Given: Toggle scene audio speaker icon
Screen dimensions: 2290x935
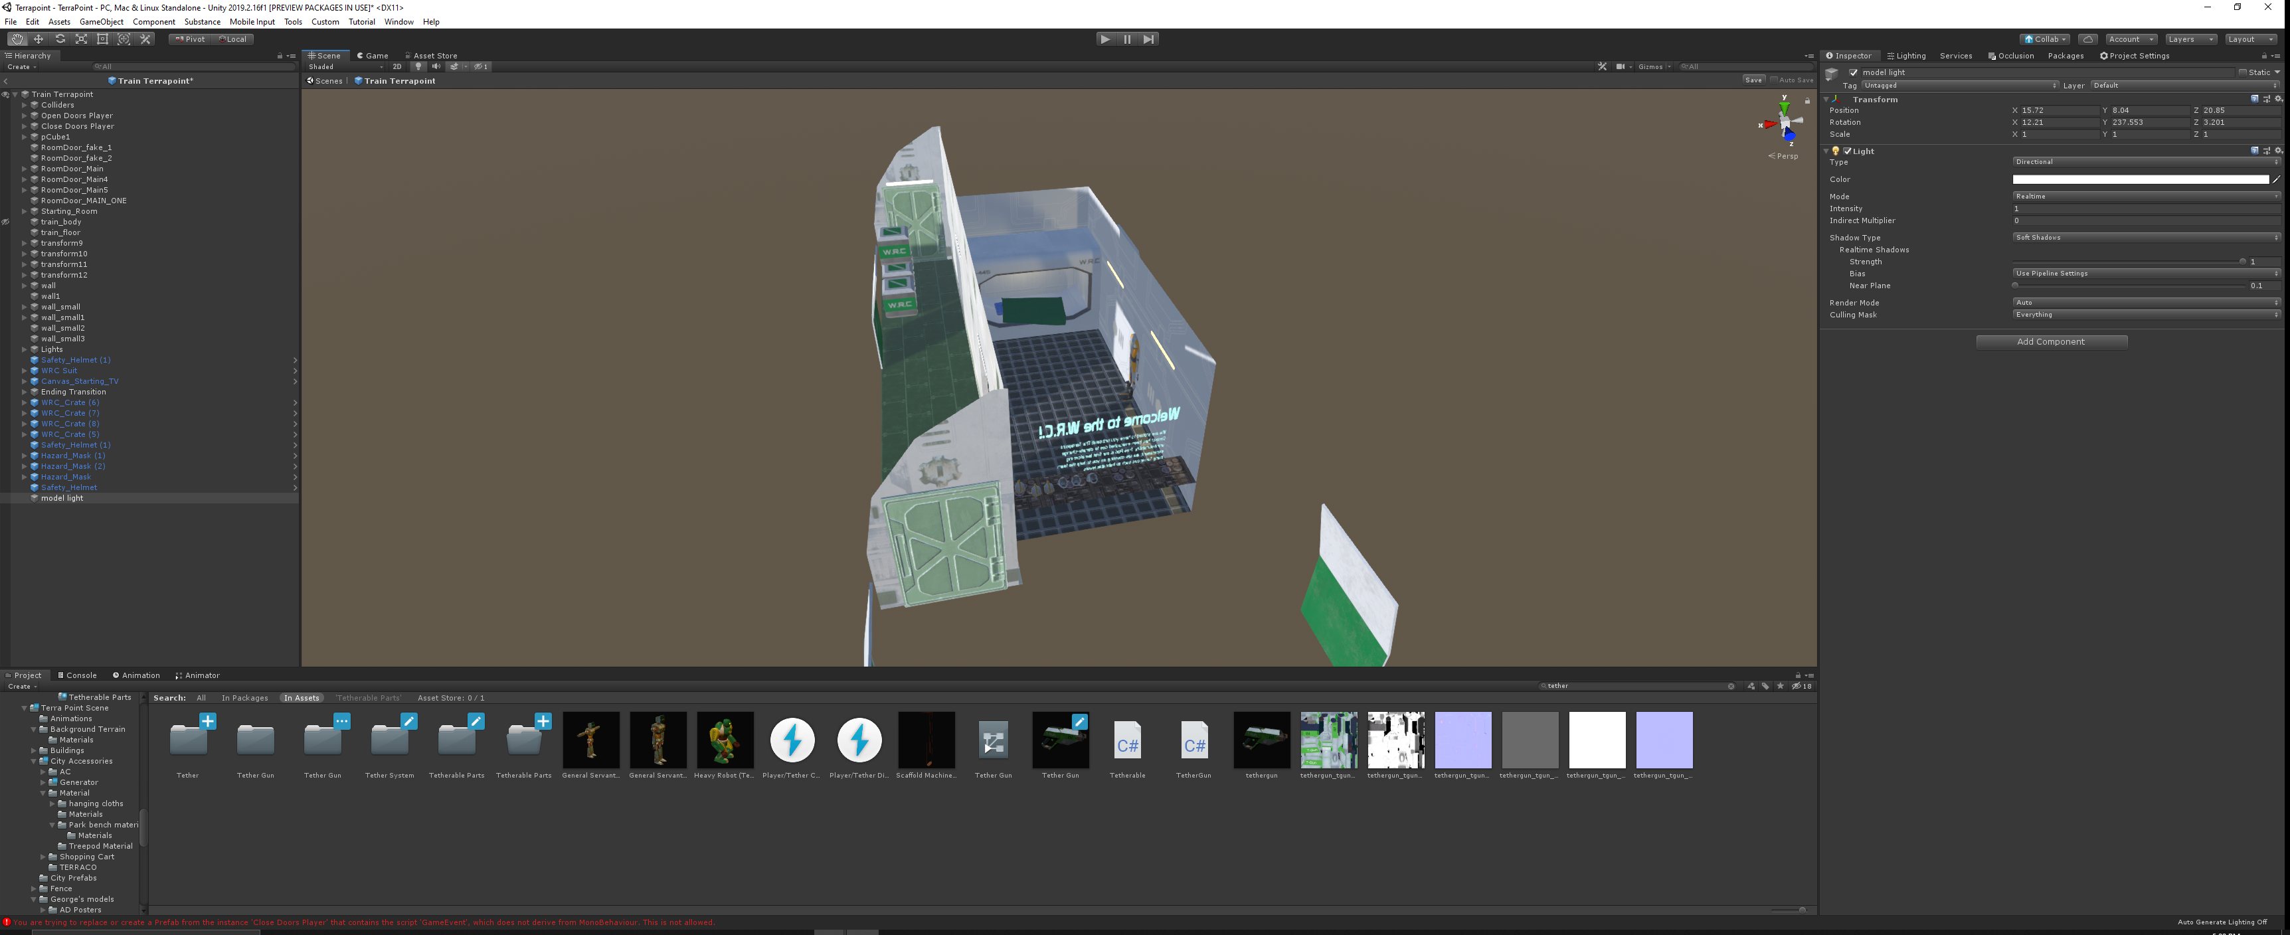Looking at the screenshot, I should [436, 66].
